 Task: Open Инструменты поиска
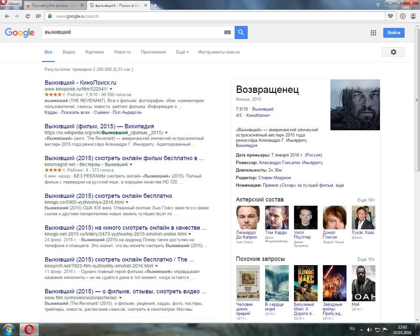[219, 52]
